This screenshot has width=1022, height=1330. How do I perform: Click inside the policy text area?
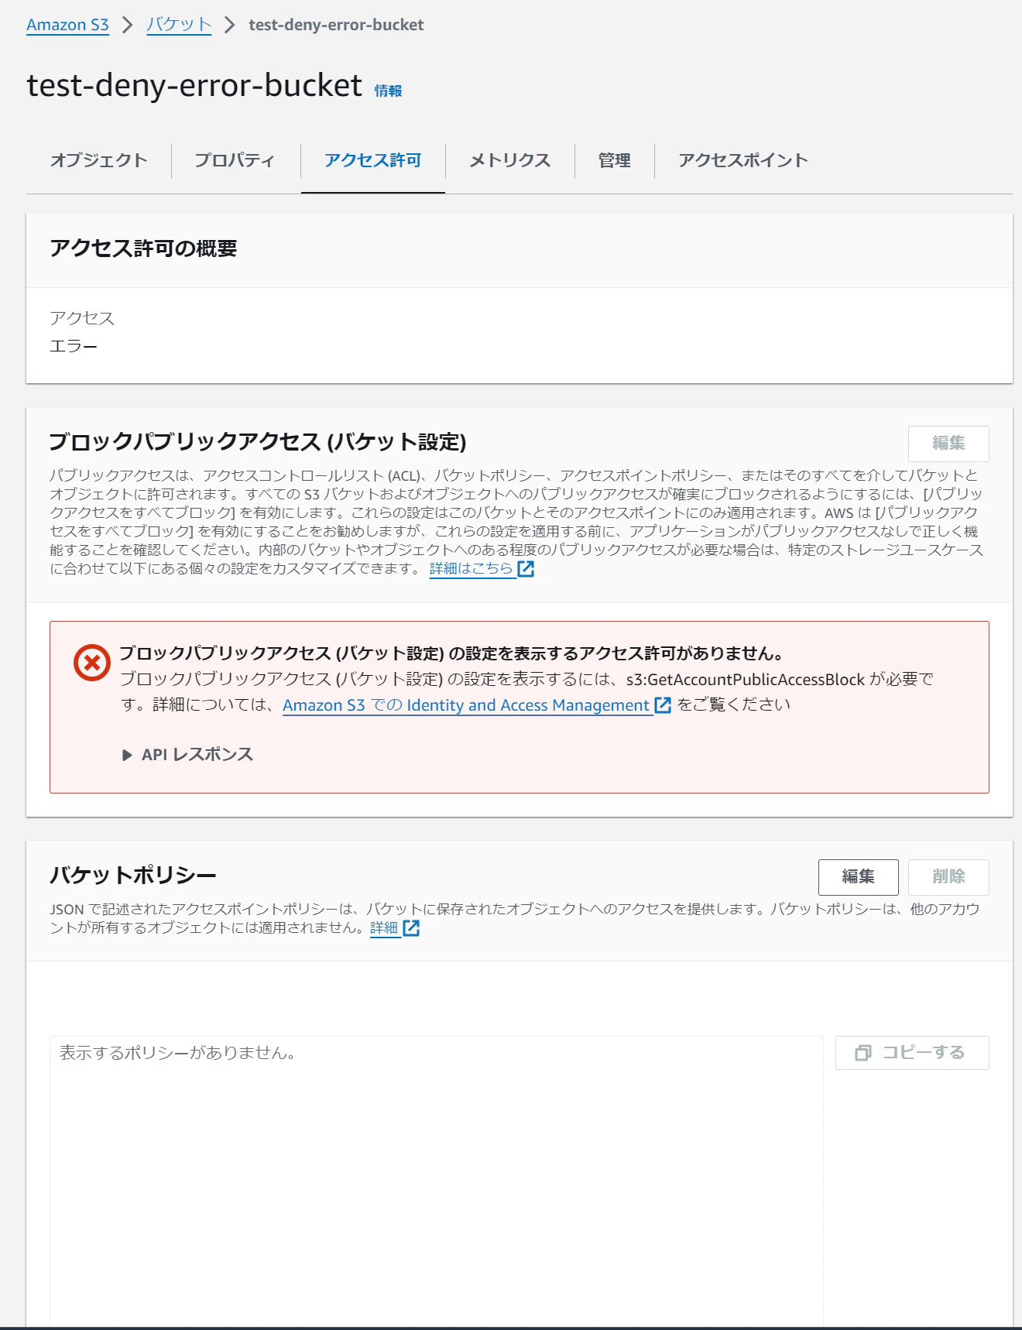[x=437, y=1182]
